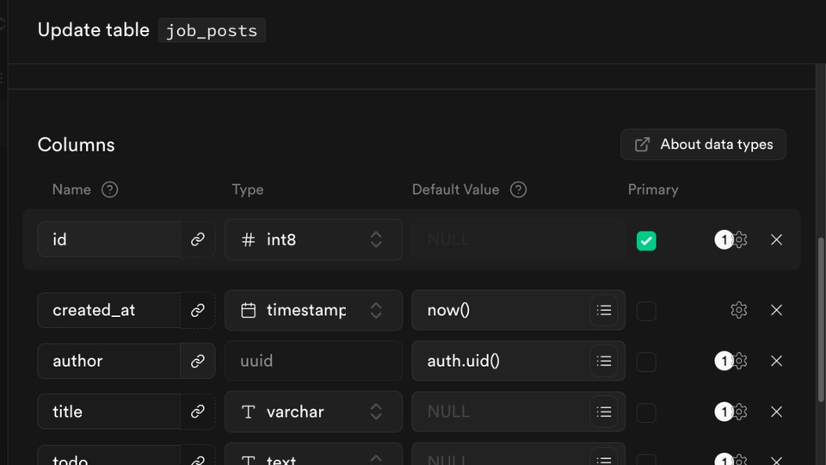Open About data types link

pyautogui.click(x=703, y=145)
